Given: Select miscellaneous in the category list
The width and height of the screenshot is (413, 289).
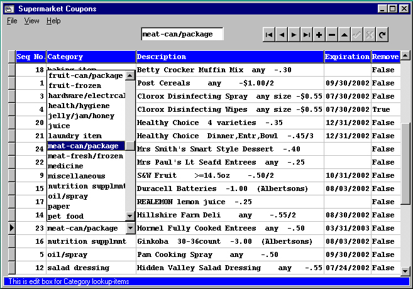Looking at the screenshot, I should 86,176.
